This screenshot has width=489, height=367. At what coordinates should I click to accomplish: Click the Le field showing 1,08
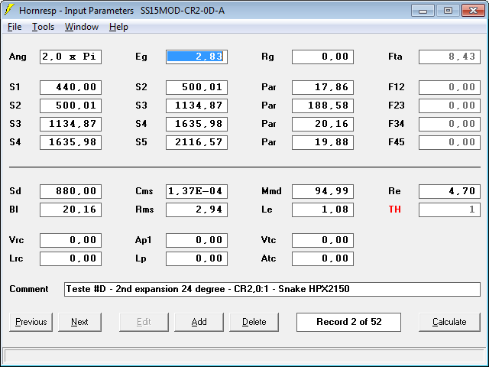[322, 209]
